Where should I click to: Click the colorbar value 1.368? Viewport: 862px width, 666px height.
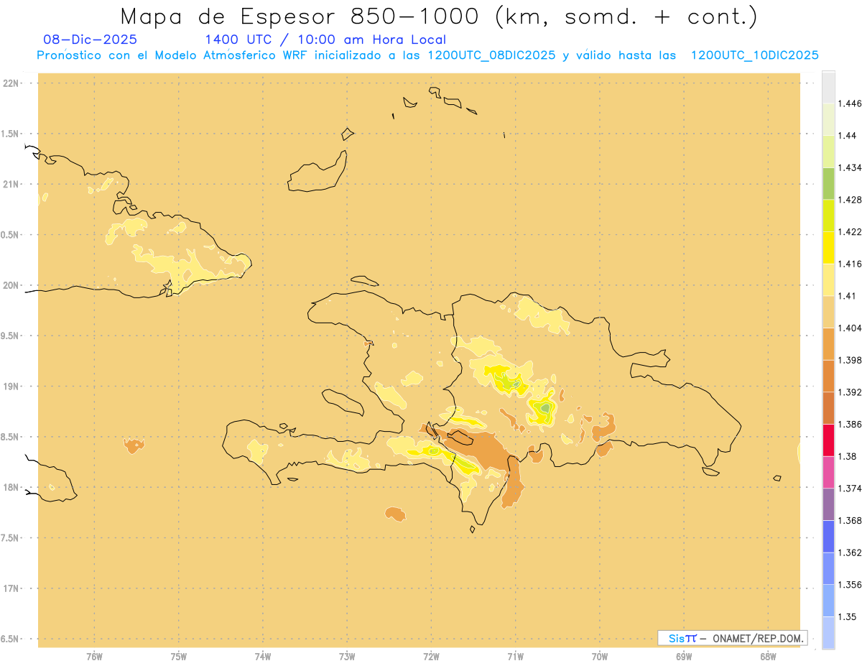tap(850, 520)
